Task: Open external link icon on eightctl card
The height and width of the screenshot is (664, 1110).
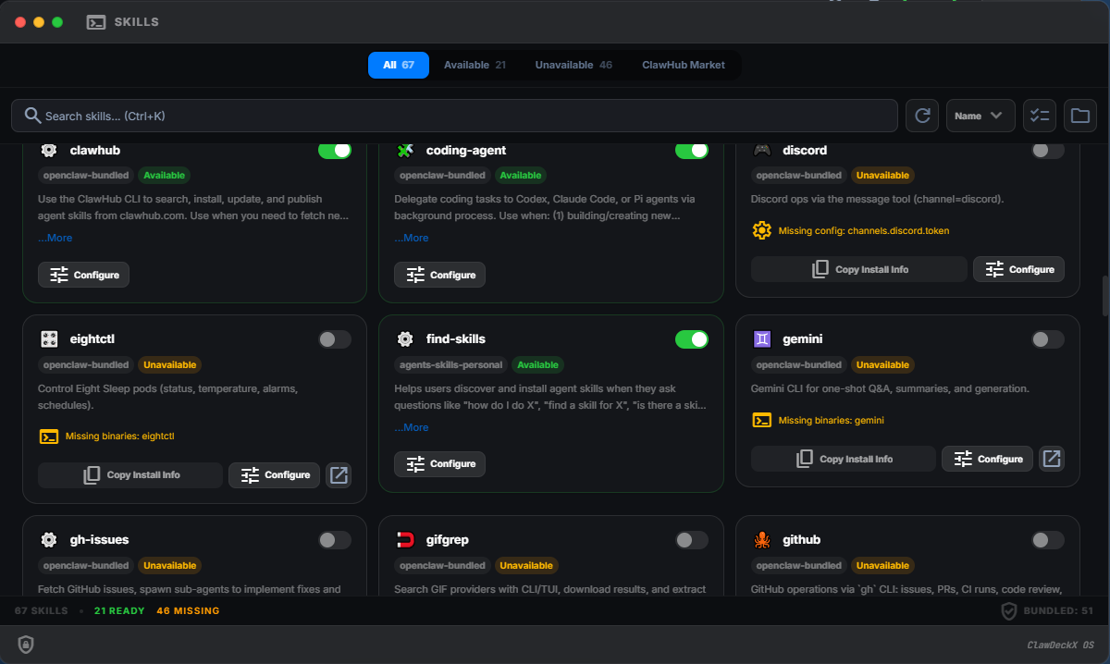Action: (x=339, y=475)
